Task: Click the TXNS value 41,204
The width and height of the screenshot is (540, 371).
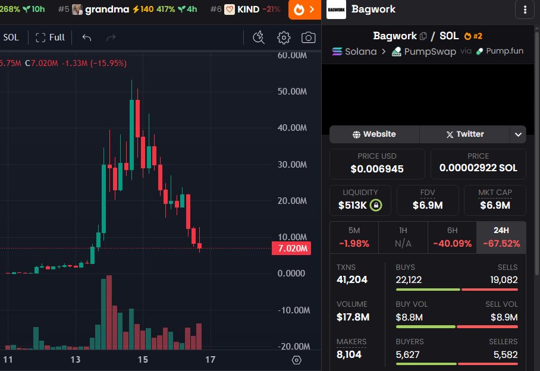Action: (x=352, y=279)
